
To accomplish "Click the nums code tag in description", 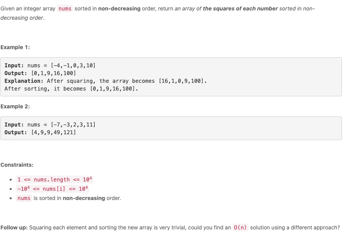I will 65,9.
